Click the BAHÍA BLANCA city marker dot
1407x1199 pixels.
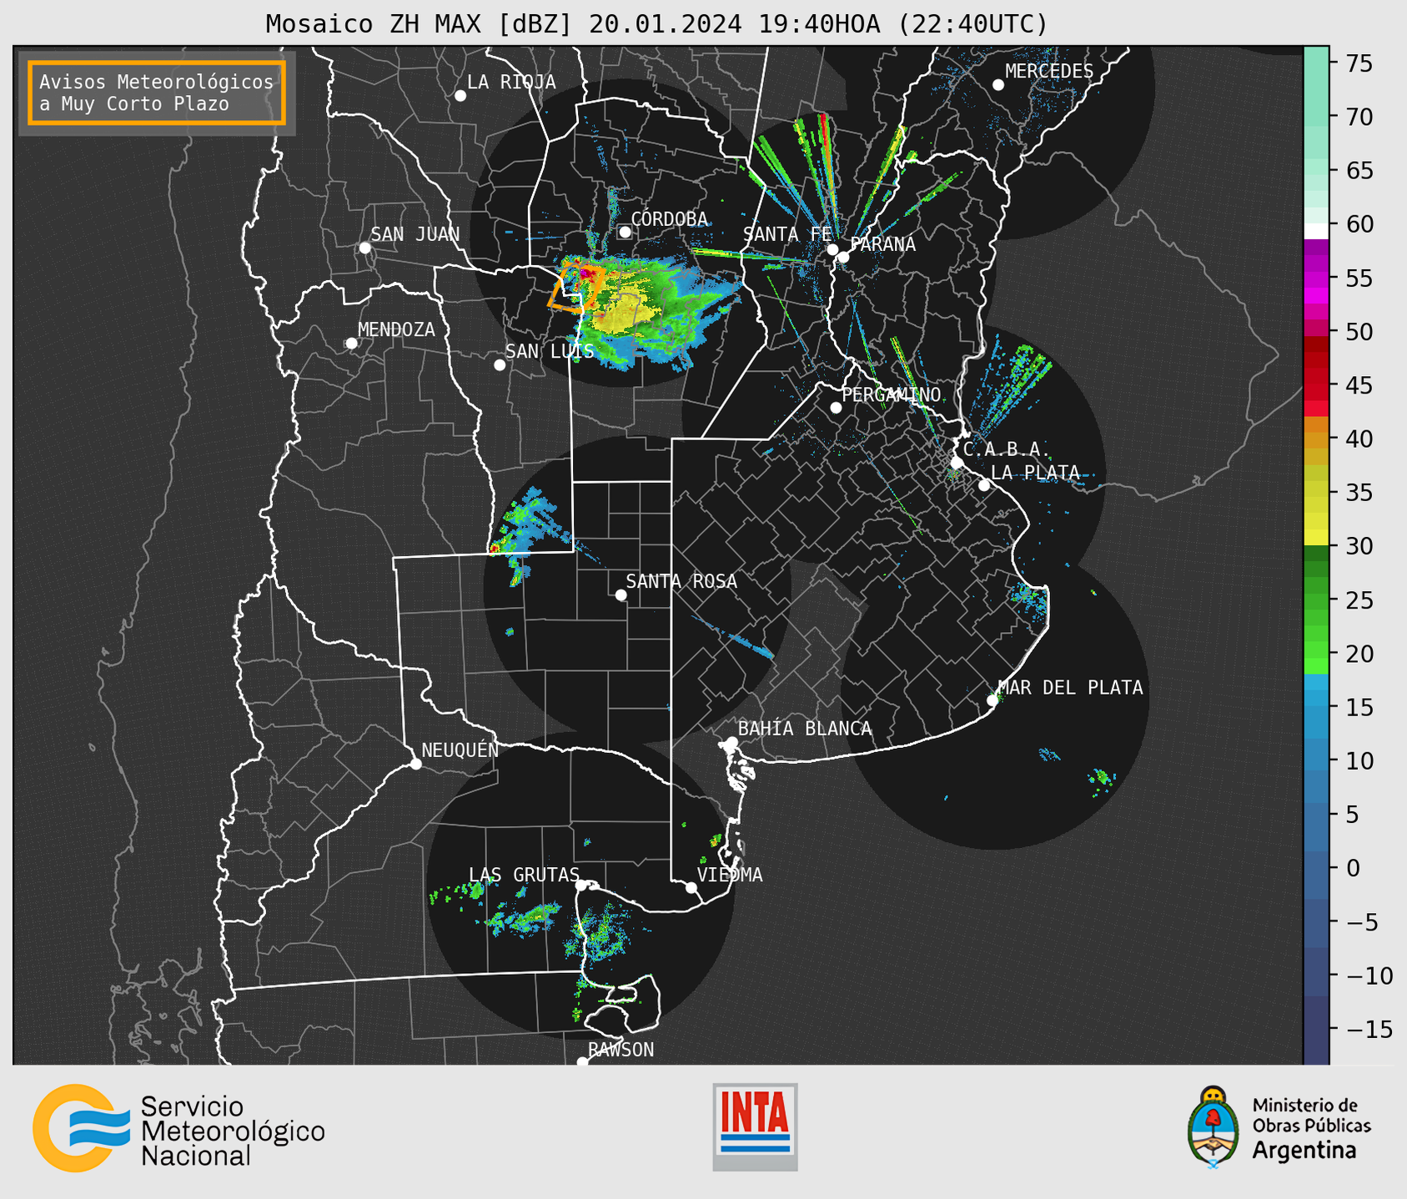pyautogui.click(x=731, y=742)
